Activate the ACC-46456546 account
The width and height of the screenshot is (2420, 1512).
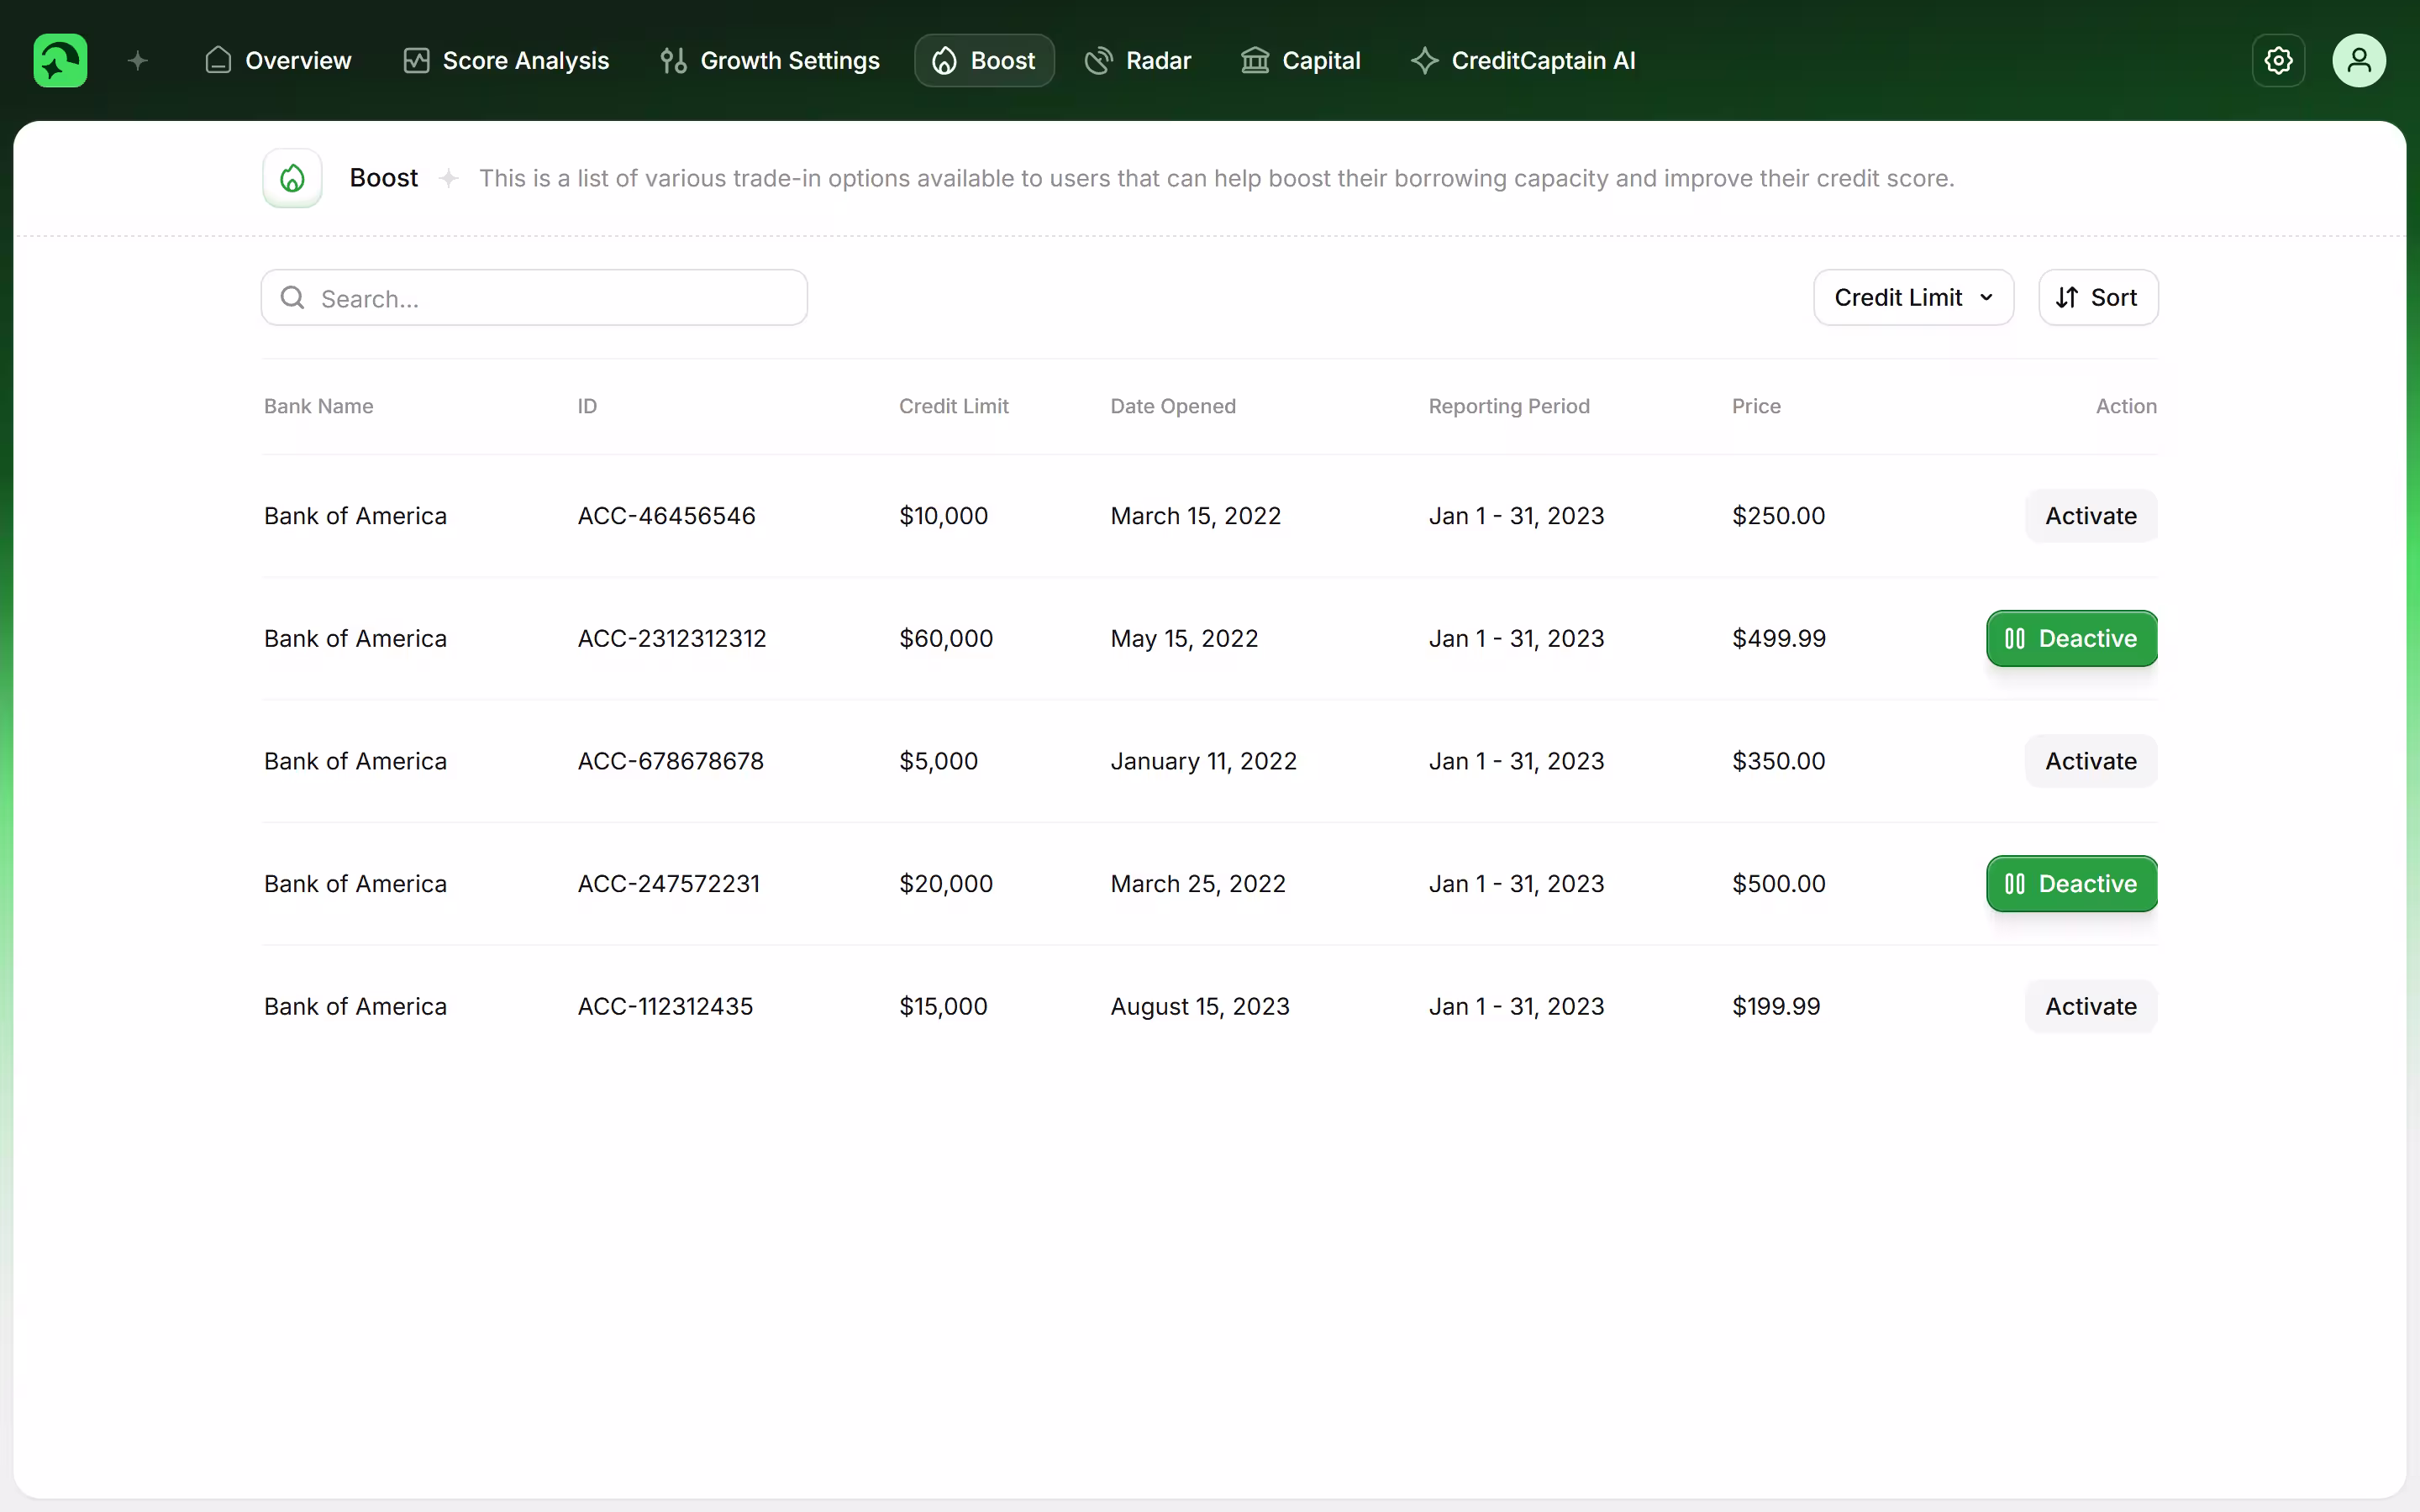pos(2091,516)
